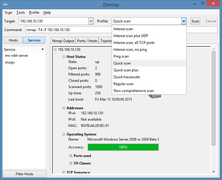
Task: Pick Slow comprehensive scan profile
Action: [x=134, y=91]
